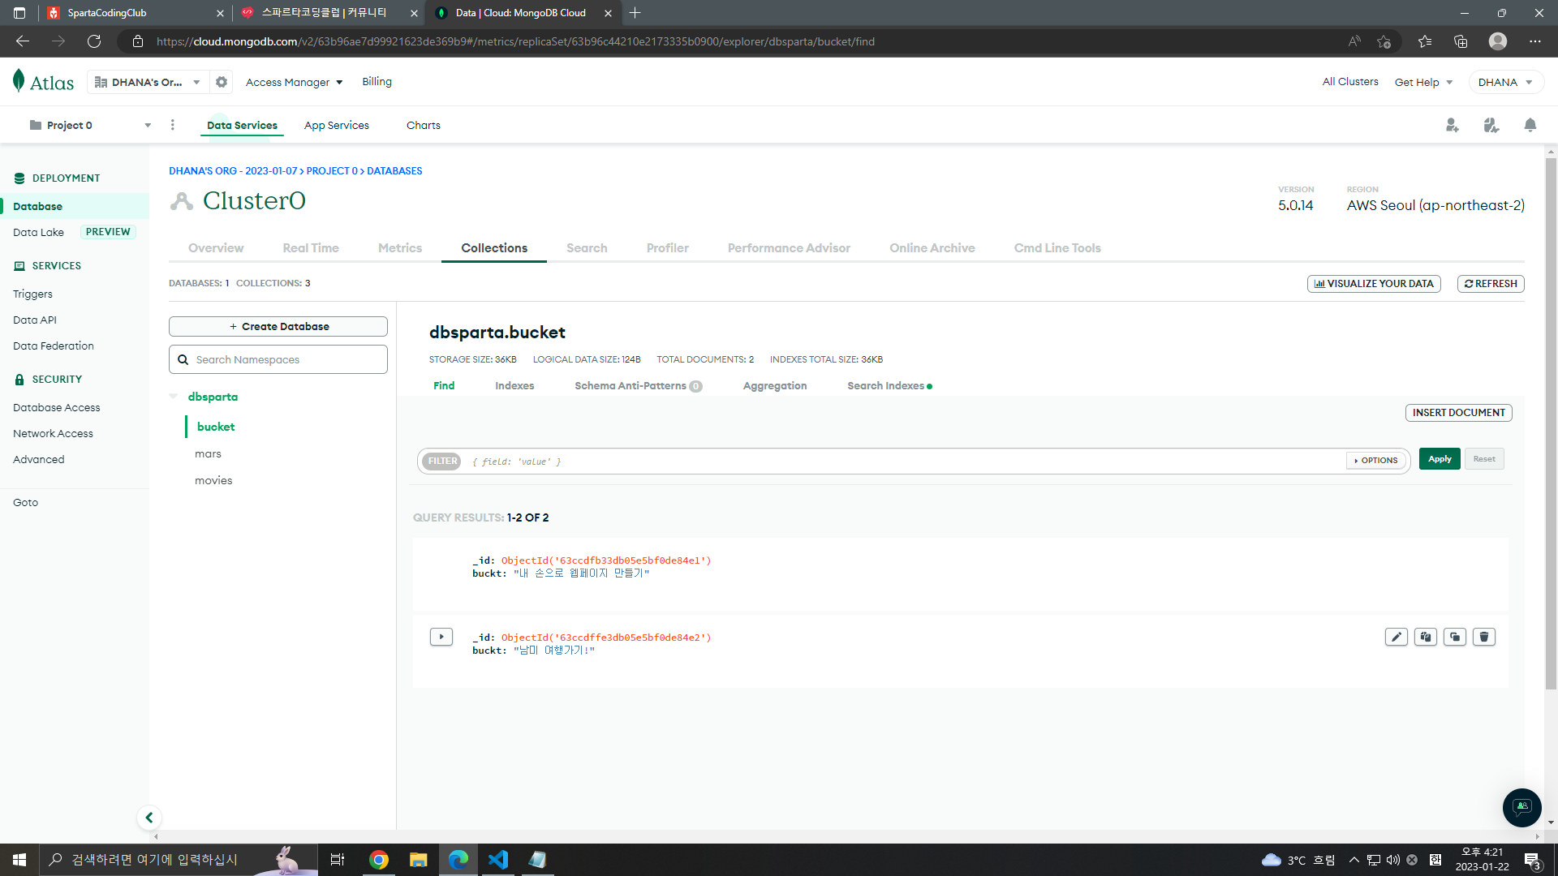Switch to Charts tab
The image size is (1558, 876).
424,125
